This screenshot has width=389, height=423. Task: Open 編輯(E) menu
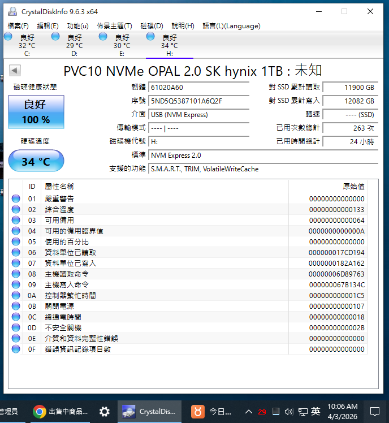tap(47, 26)
